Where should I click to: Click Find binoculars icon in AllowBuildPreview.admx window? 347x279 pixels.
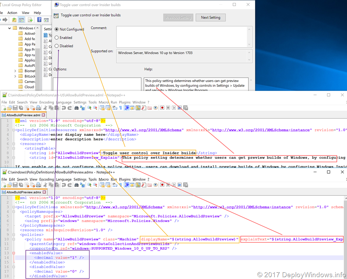(77, 185)
